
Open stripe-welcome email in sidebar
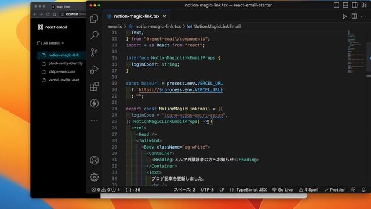tap(61, 71)
